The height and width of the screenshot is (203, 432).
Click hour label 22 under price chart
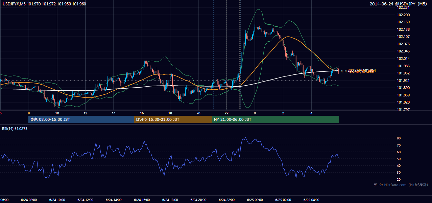click(x=226, y=113)
